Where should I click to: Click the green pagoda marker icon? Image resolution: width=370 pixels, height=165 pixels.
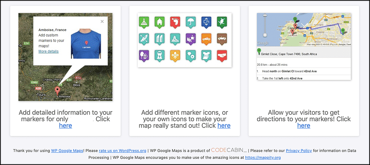[x=144, y=22]
